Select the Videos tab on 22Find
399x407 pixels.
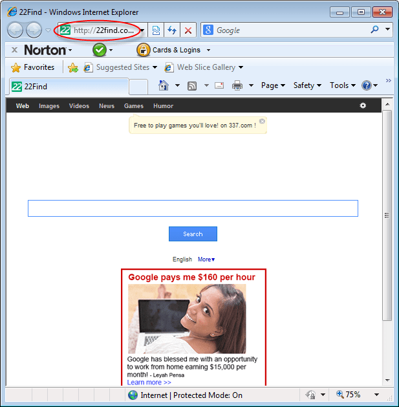79,106
